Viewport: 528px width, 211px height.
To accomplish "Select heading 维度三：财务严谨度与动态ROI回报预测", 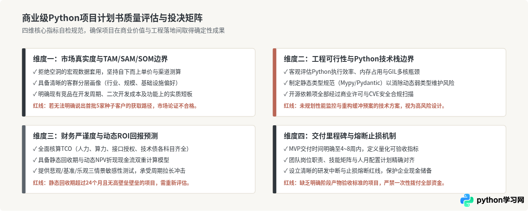I will 95,136.
